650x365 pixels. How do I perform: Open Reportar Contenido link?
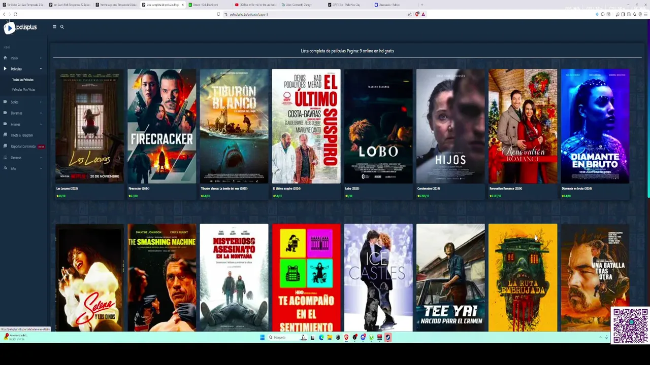pos(23,147)
